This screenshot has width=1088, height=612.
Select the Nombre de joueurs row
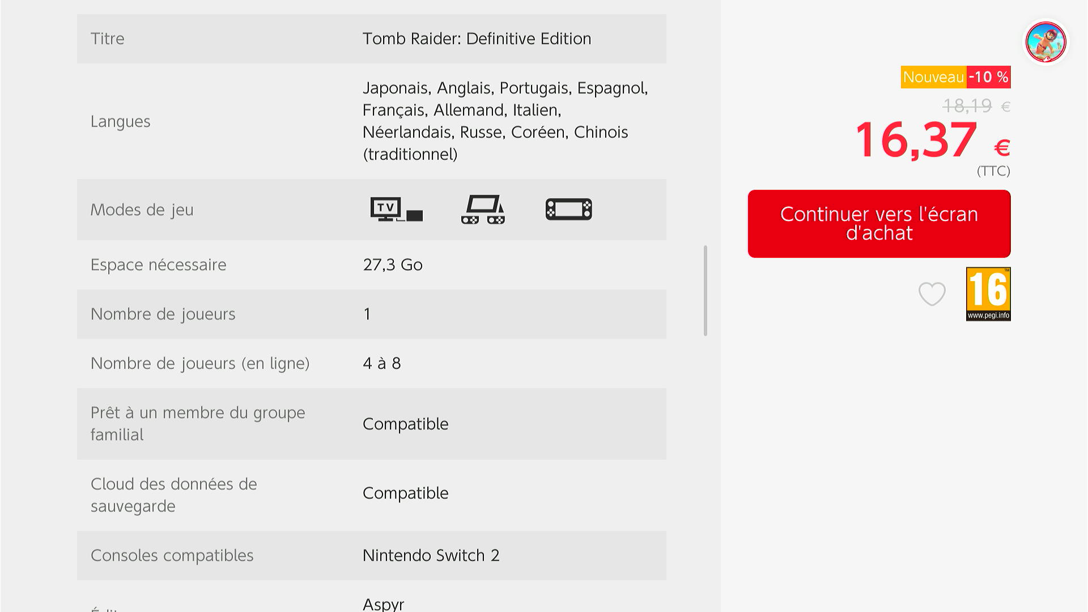[371, 314]
